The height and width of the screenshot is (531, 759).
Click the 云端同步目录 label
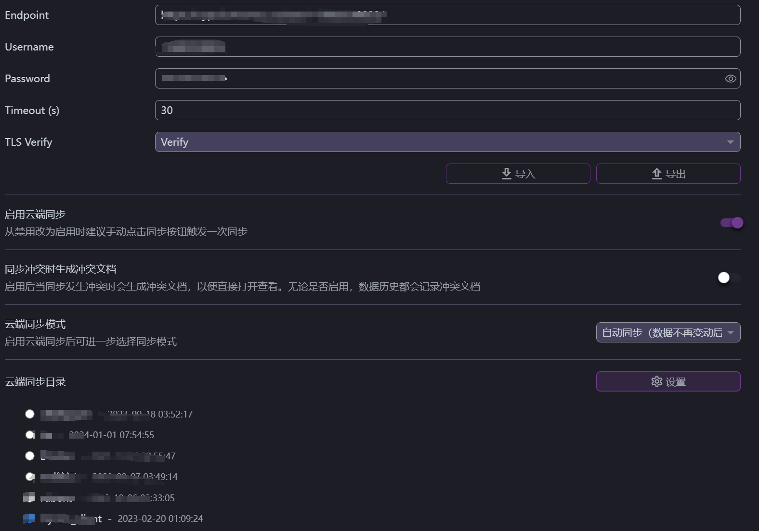[x=35, y=382]
